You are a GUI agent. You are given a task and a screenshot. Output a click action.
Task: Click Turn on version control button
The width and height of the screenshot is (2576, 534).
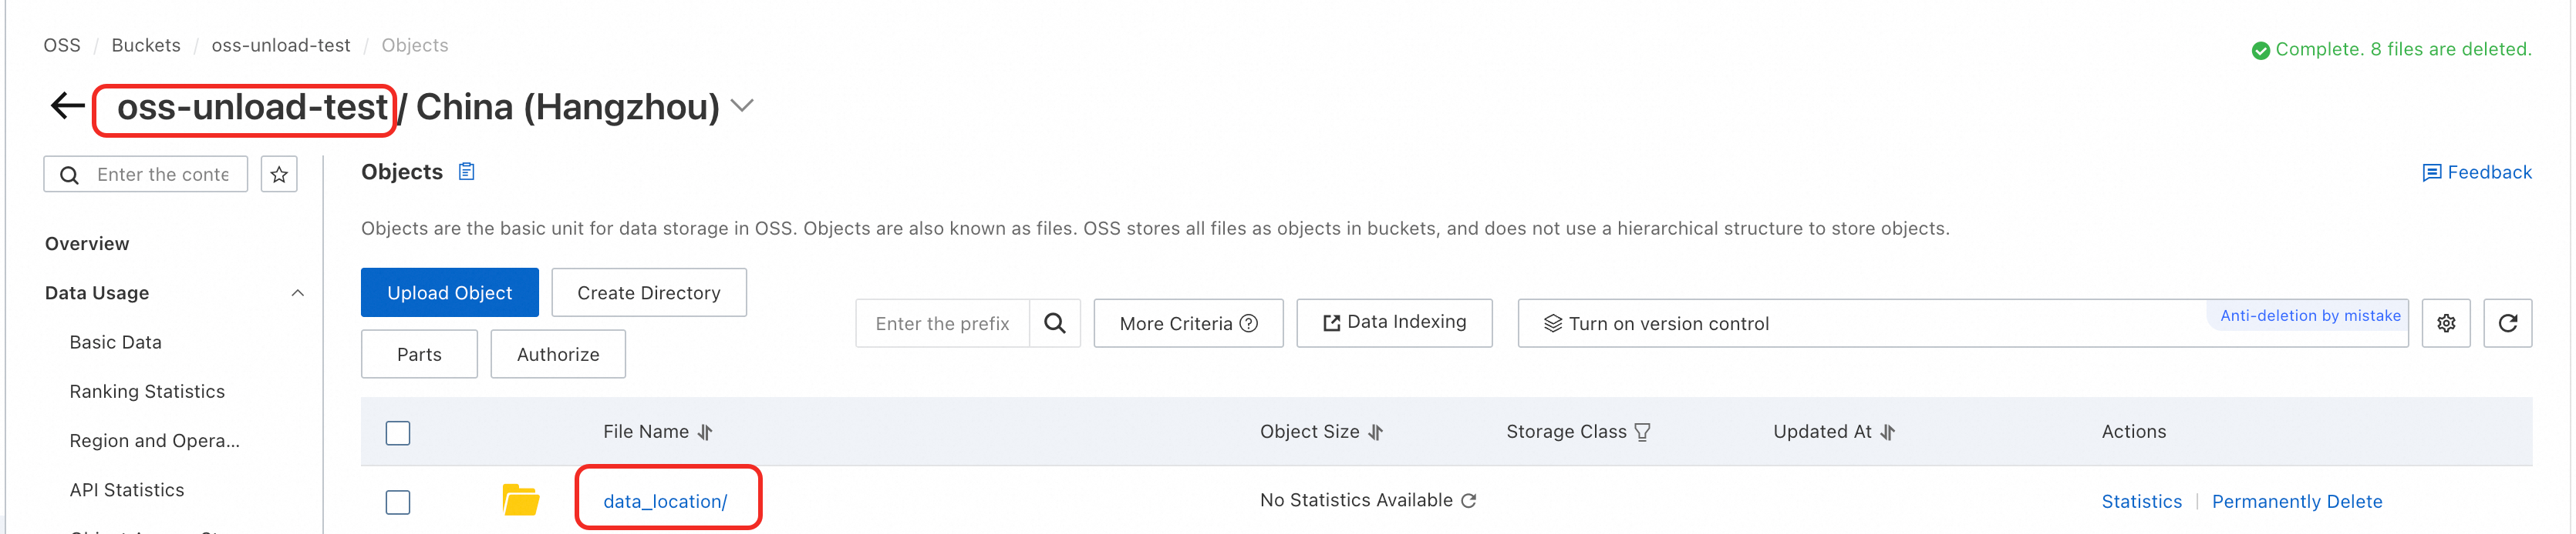[1667, 323]
